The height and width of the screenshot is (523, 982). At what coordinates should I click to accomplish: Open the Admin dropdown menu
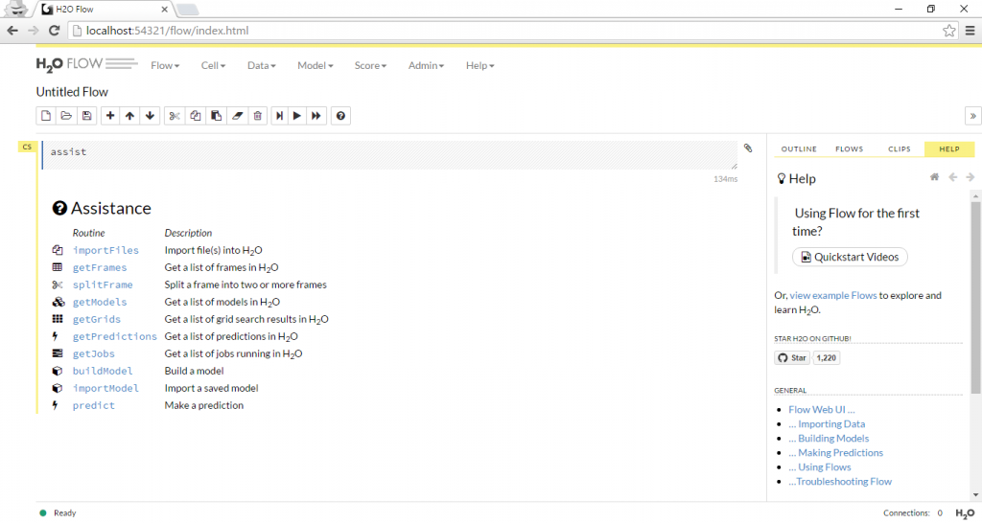426,66
